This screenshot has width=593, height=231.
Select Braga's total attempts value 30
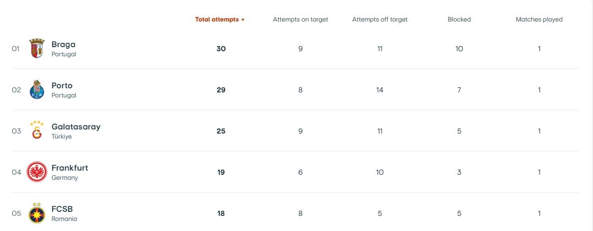tap(221, 49)
